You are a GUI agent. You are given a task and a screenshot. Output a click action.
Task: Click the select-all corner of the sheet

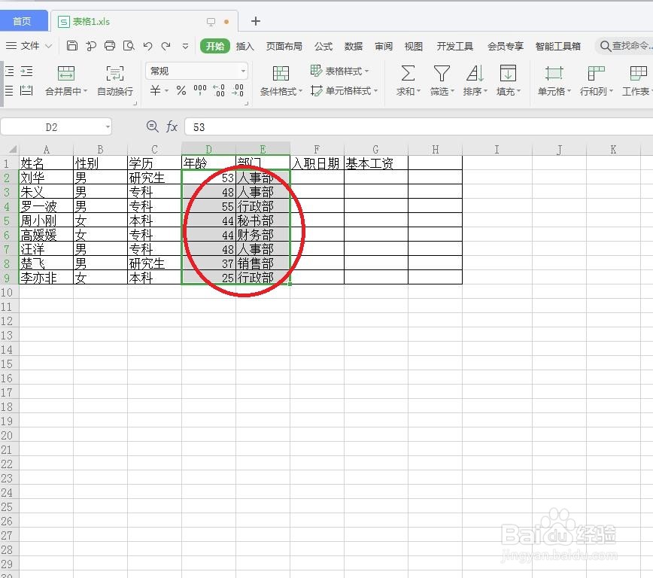point(10,149)
